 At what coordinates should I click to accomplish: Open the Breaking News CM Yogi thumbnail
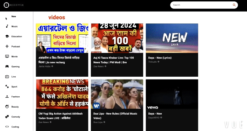[x=62, y=94]
